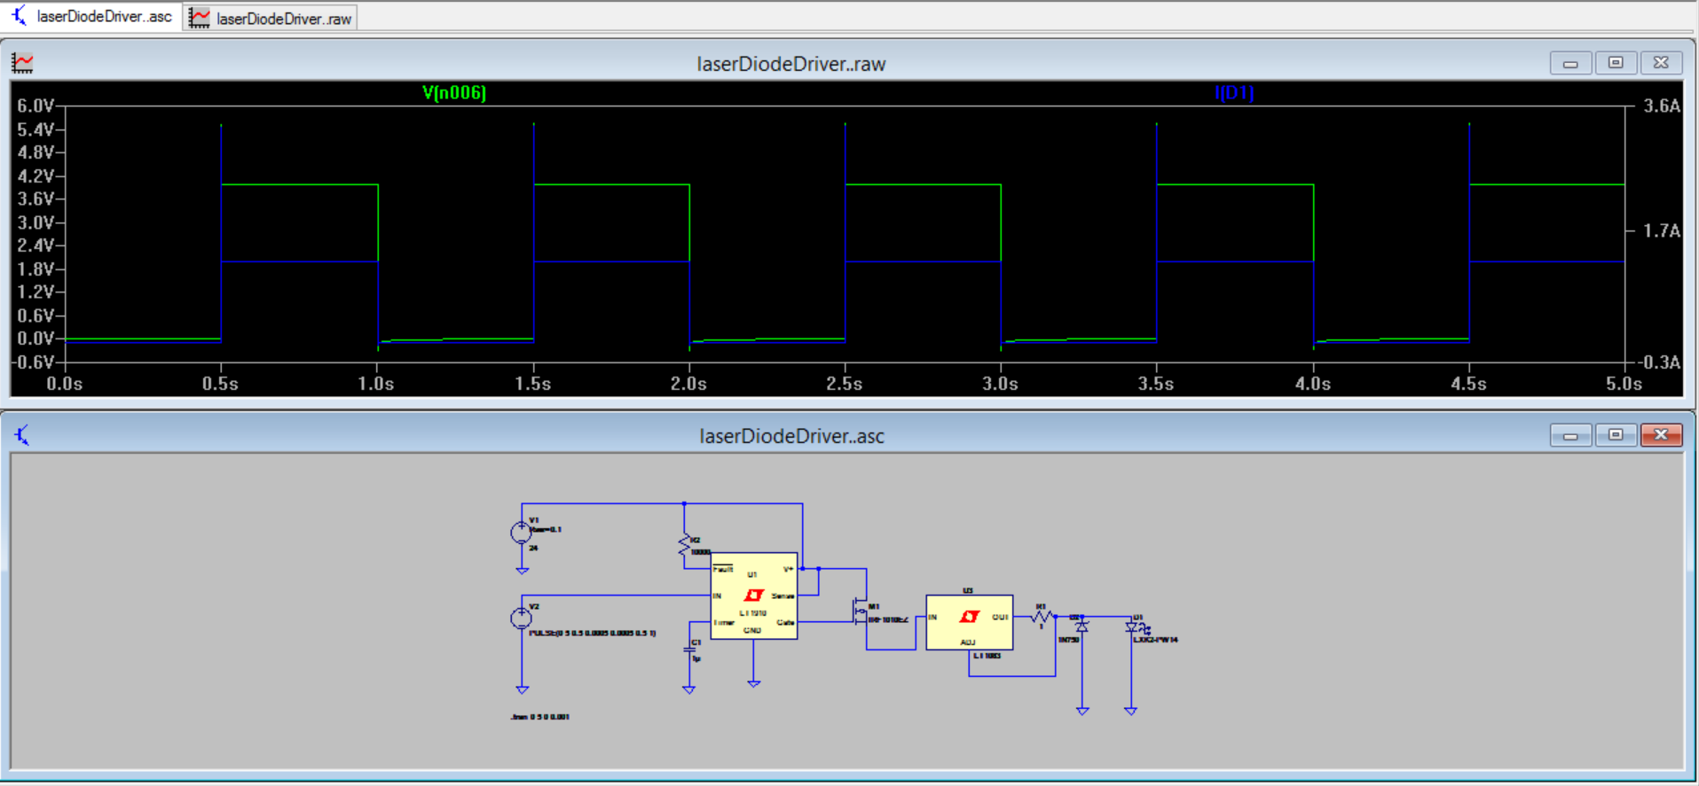Close the laserDiodeDriver..asc window
Screen dimensions: 1699x786
1661,435
